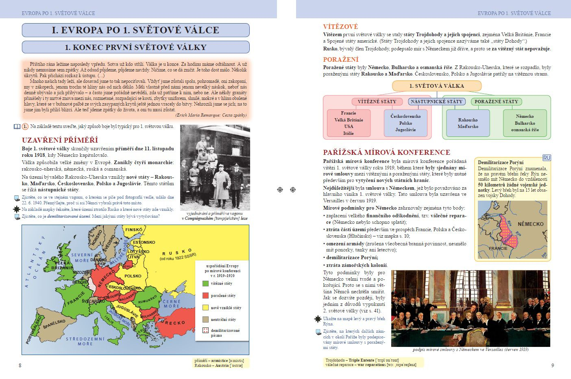Click the Remarque 'Cesta zpátky' citation
This screenshot has height=379, width=571.
(x=211, y=115)
